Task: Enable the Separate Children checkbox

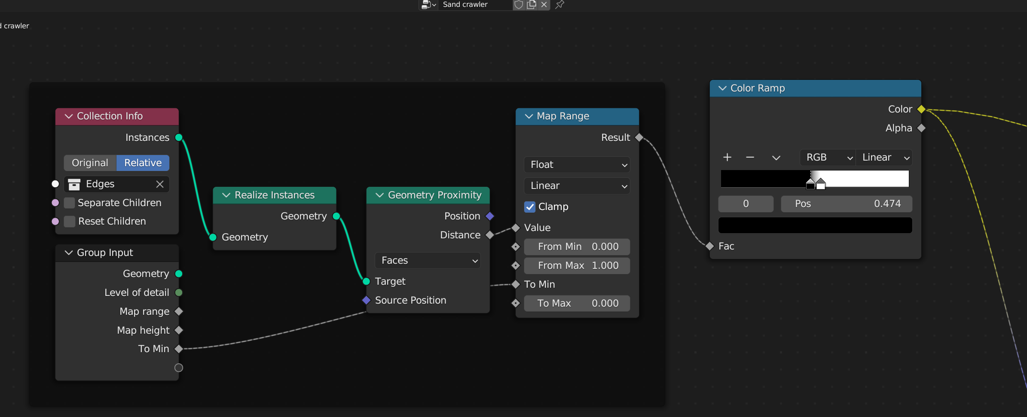Action: pos(70,203)
